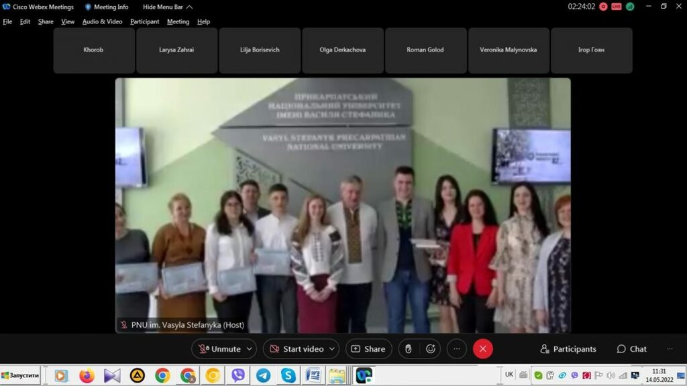Screen dimensions: 687x386
Task: Open the Chat panel
Action: [631, 348]
